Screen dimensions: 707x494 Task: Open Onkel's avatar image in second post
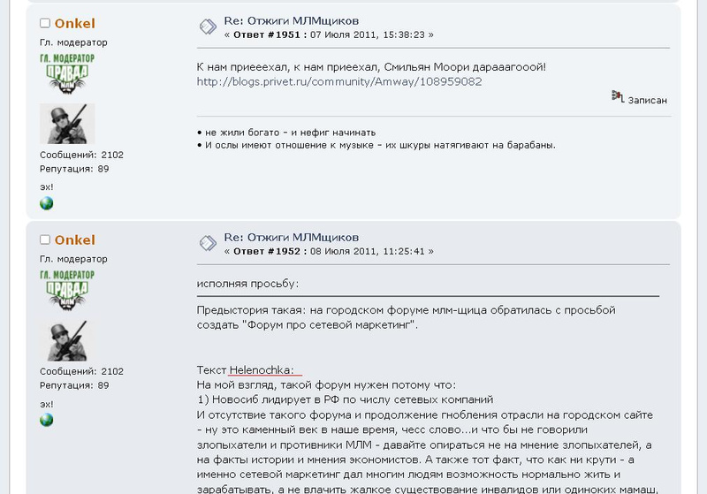tap(67, 340)
